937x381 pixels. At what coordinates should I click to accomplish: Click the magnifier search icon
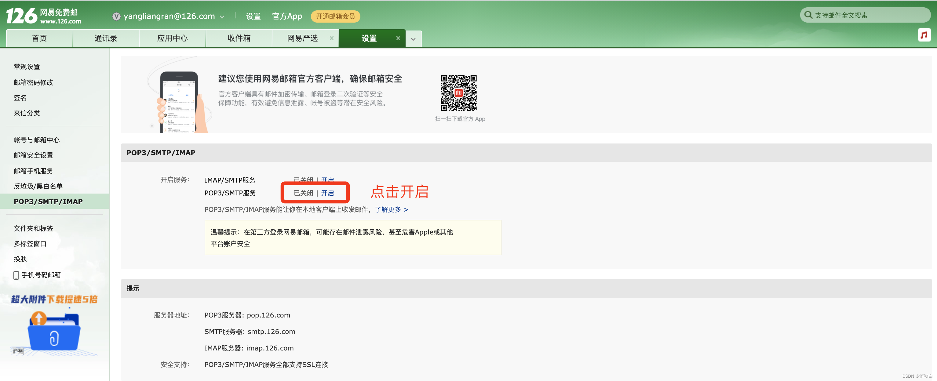(808, 15)
